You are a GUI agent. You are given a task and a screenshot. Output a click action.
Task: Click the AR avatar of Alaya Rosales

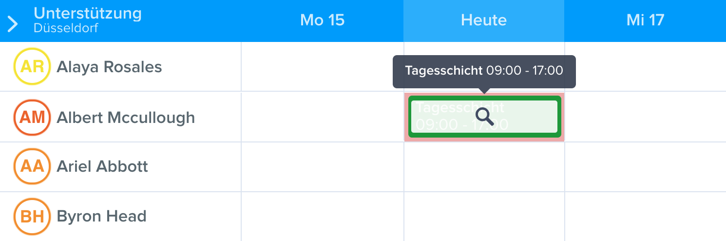pyautogui.click(x=32, y=66)
